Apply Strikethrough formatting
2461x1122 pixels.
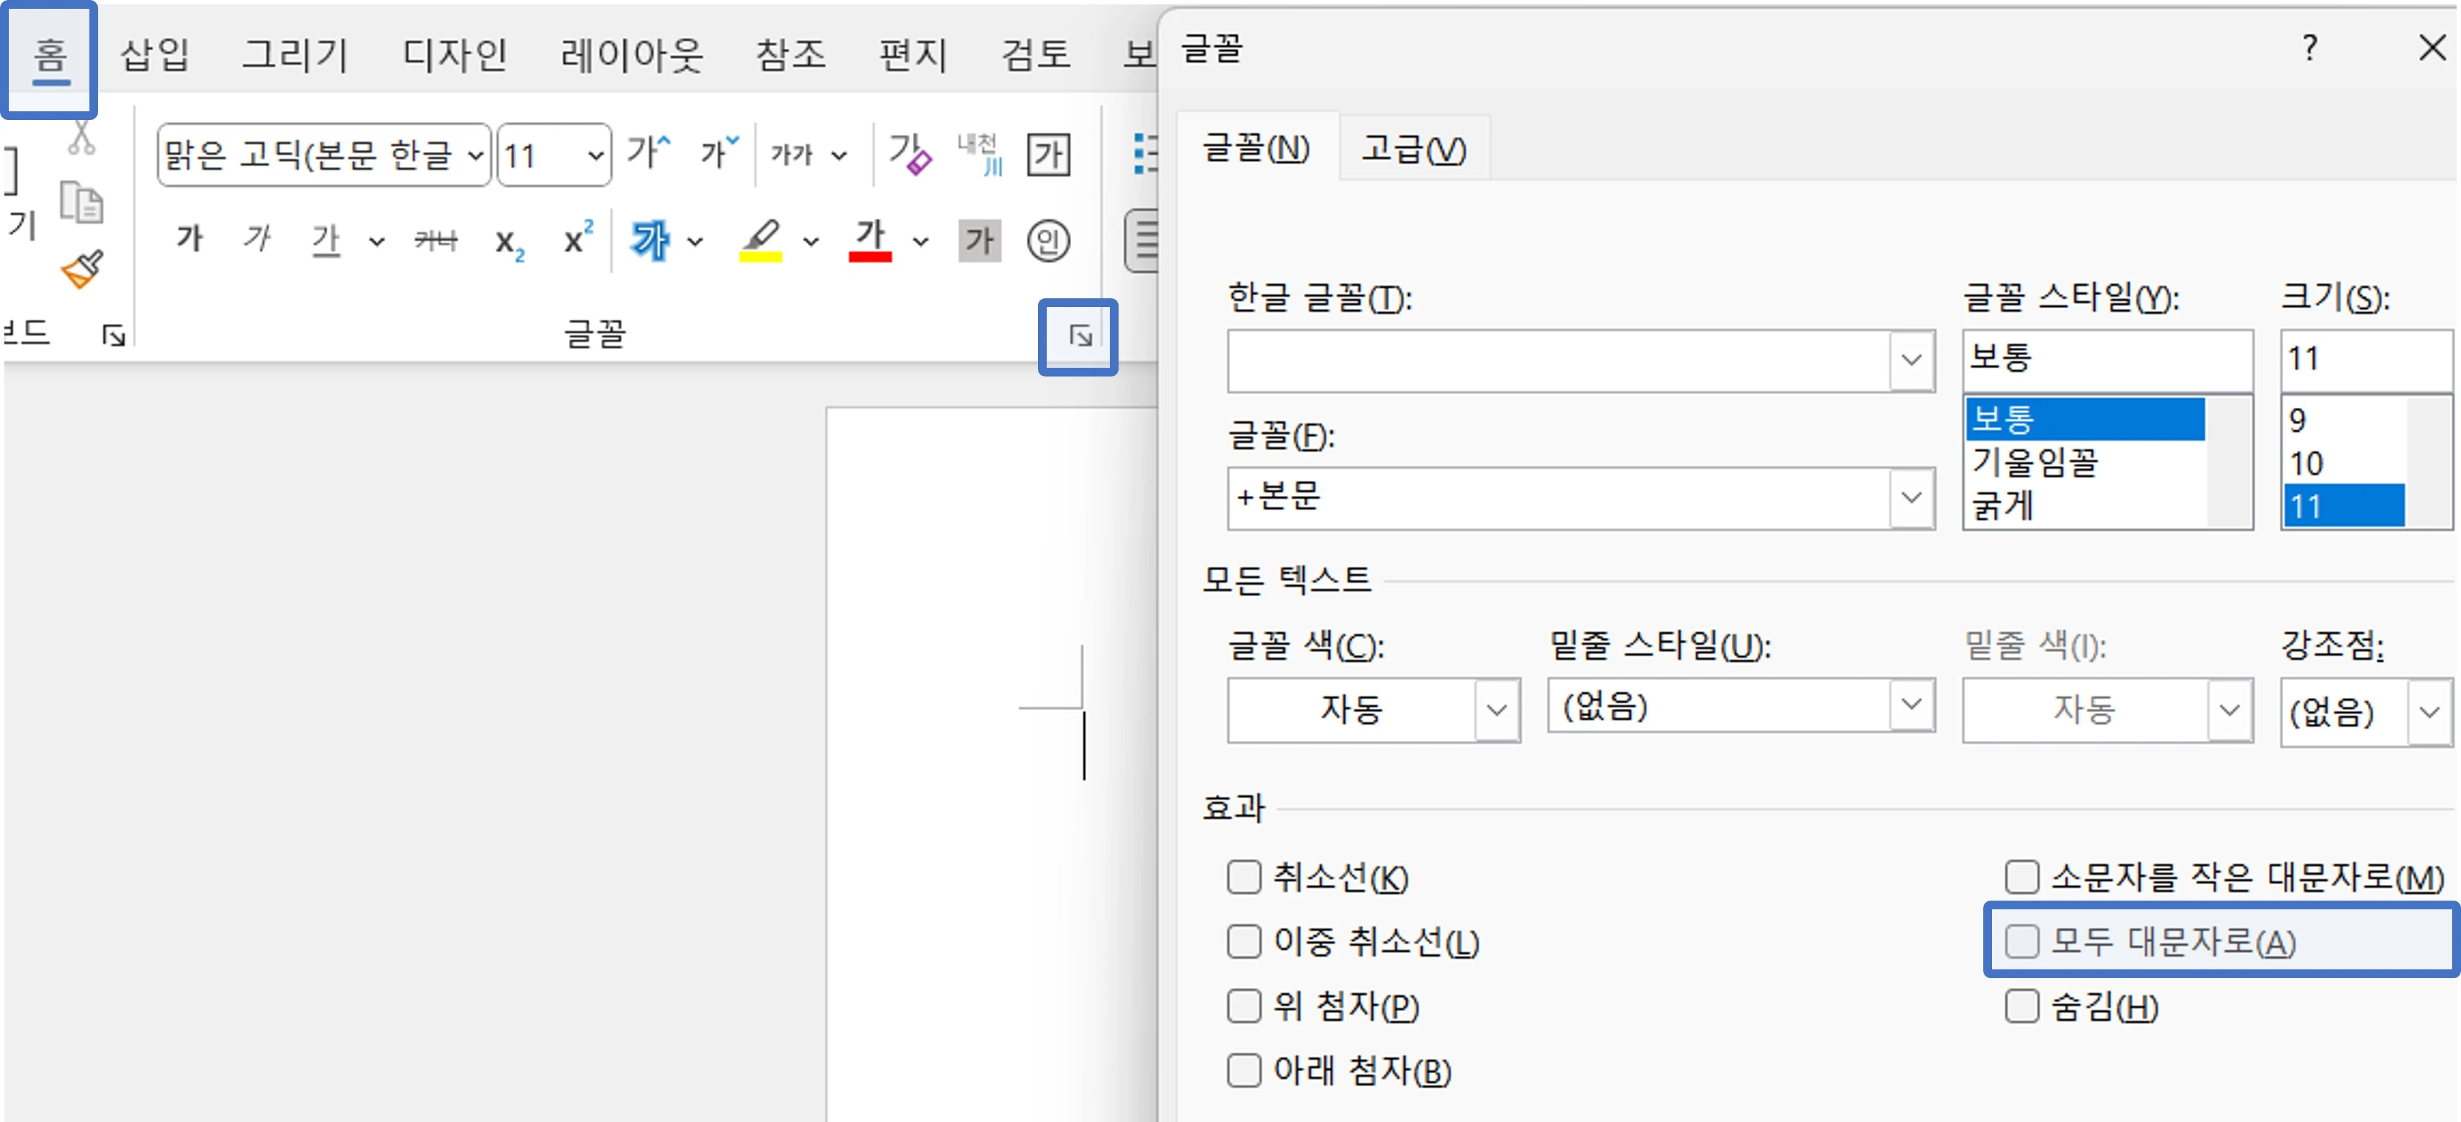point(436,240)
